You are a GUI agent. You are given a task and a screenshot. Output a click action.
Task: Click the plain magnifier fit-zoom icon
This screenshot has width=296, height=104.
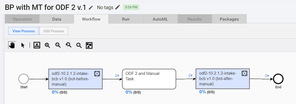click(x=79, y=45)
